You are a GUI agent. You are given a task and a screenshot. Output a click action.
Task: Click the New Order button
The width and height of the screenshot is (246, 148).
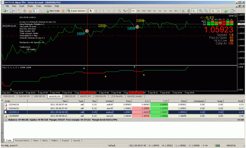click(x=53, y=11)
